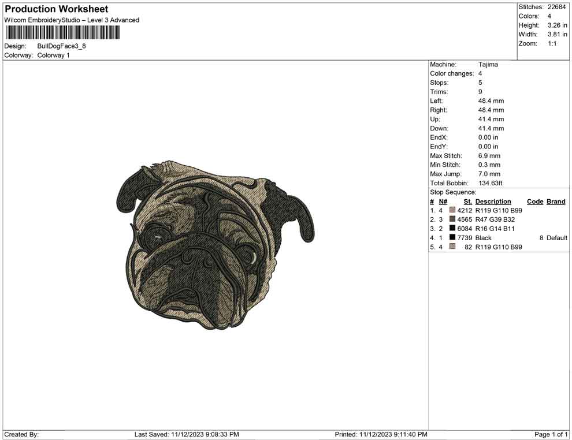
Task: Select the first stop's tan color swatch
Action: click(x=452, y=211)
